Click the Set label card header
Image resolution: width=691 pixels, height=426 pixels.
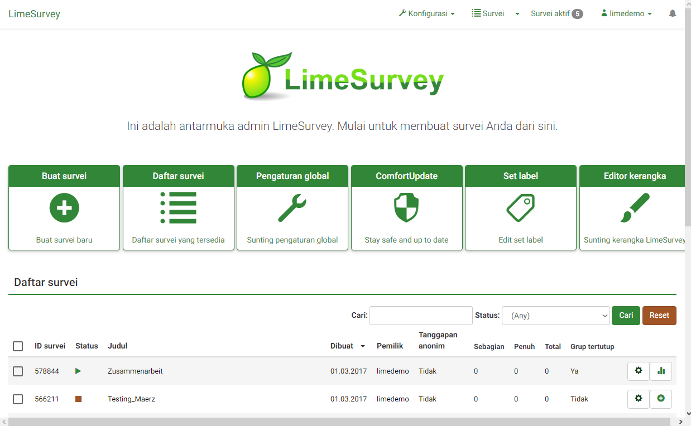[x=521, y=176]
